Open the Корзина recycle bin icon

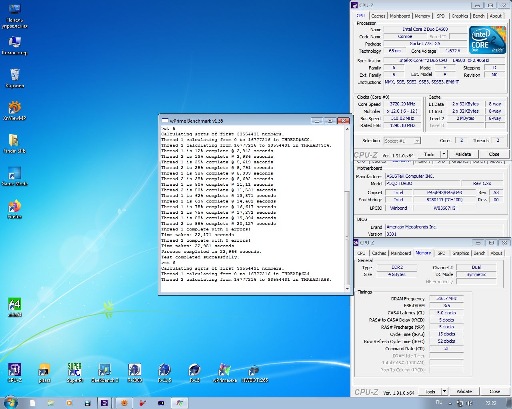15,78
